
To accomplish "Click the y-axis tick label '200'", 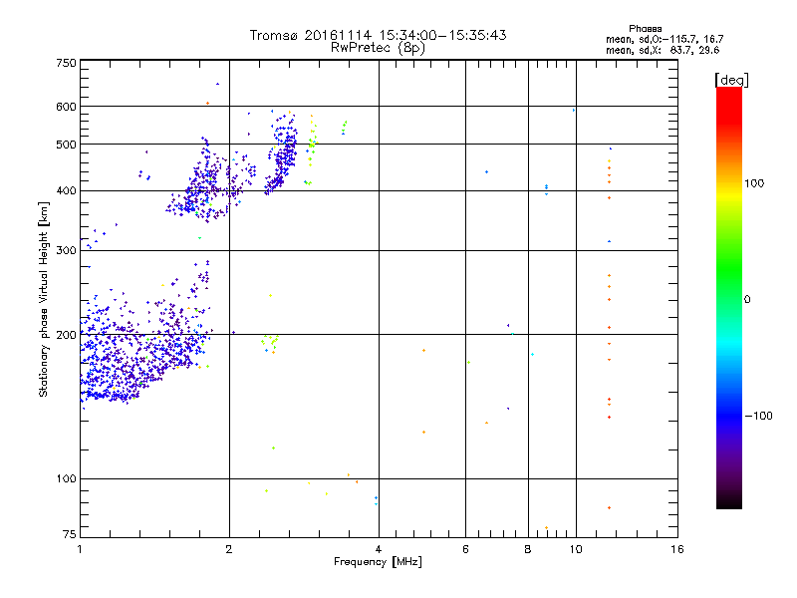I will tap(66, 335).
